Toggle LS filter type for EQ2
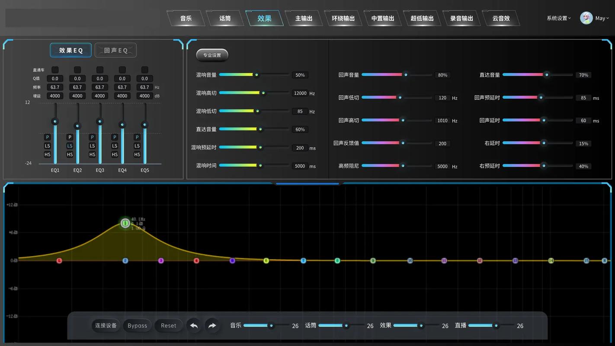This screenshot has width=615, height=346. 70,146
